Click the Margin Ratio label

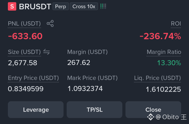(x=164, y=52)
